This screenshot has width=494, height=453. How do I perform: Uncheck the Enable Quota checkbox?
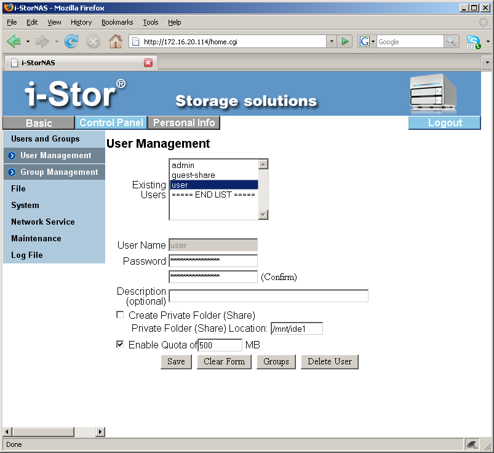coord(120,344)
